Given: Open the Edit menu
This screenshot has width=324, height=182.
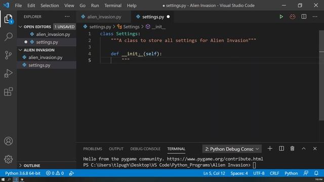Looking at the screenshot, I should tap(31, 6).
